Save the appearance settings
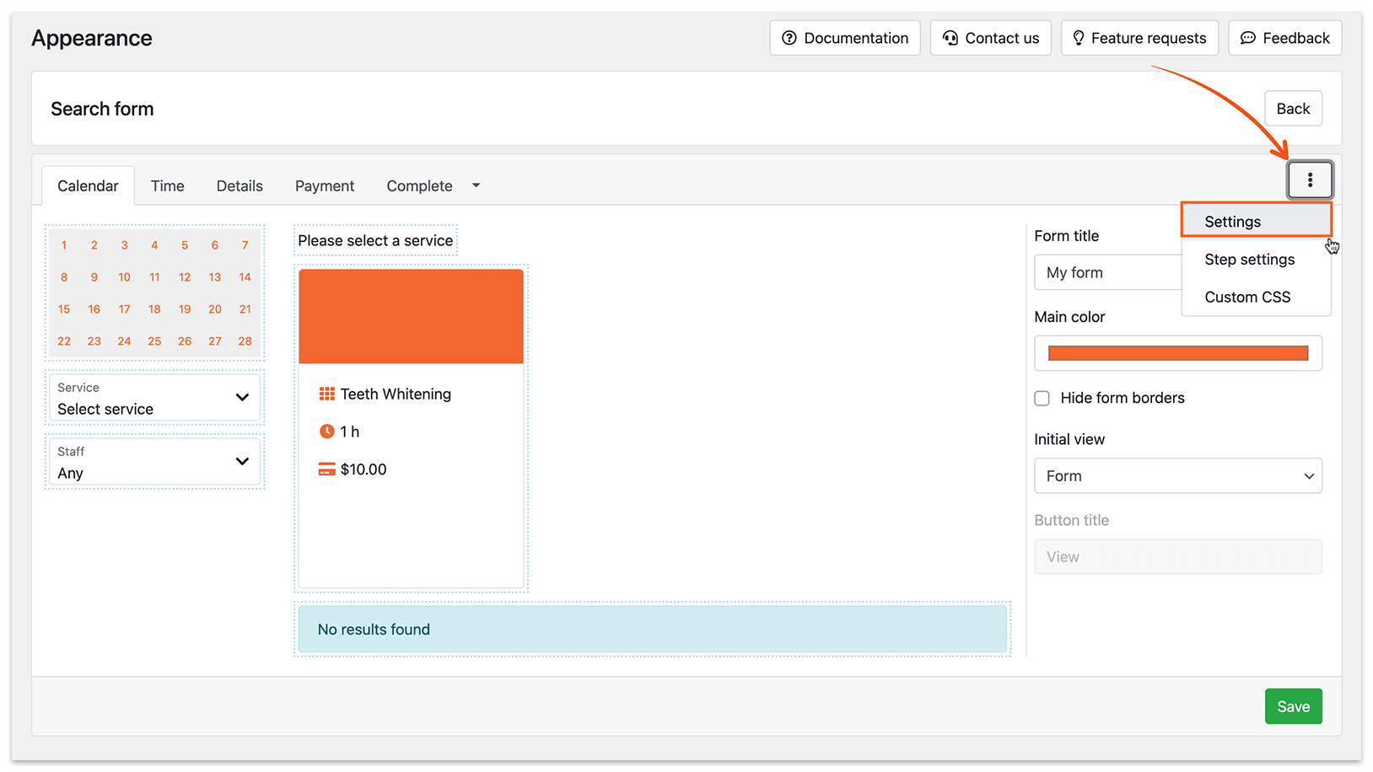Viewport: 1373px width, 772px height. coord(1293,706)
